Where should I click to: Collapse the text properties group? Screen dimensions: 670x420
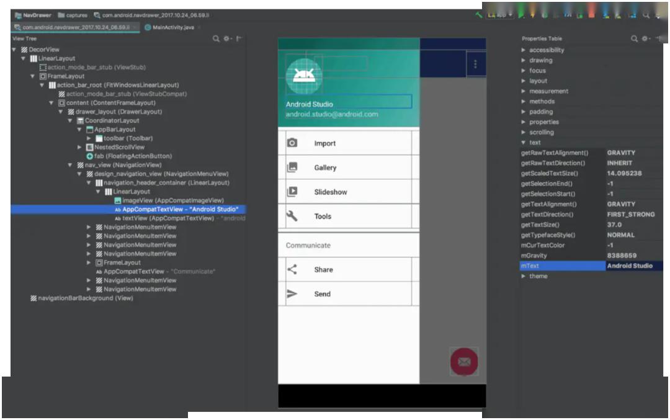coord(524,143)
